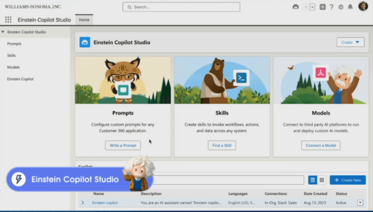The width and height of the screenshot is (373, 212).
Task: Click the Find a Skill button
Action: [x=222, y=145]
